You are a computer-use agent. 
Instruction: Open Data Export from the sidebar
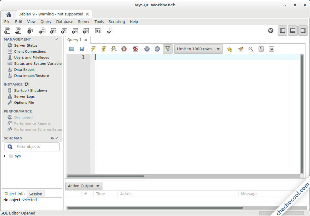click(x=24, y=70)
